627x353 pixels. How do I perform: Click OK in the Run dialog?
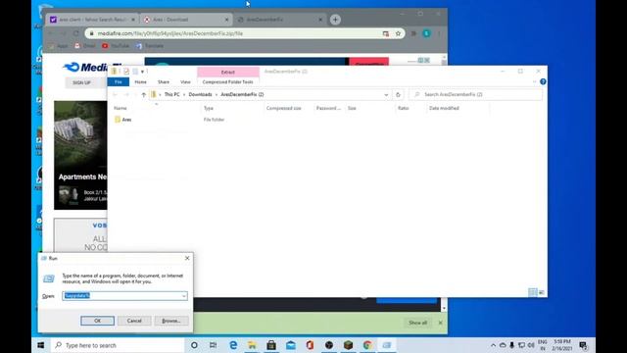click(x=97, y=321)
